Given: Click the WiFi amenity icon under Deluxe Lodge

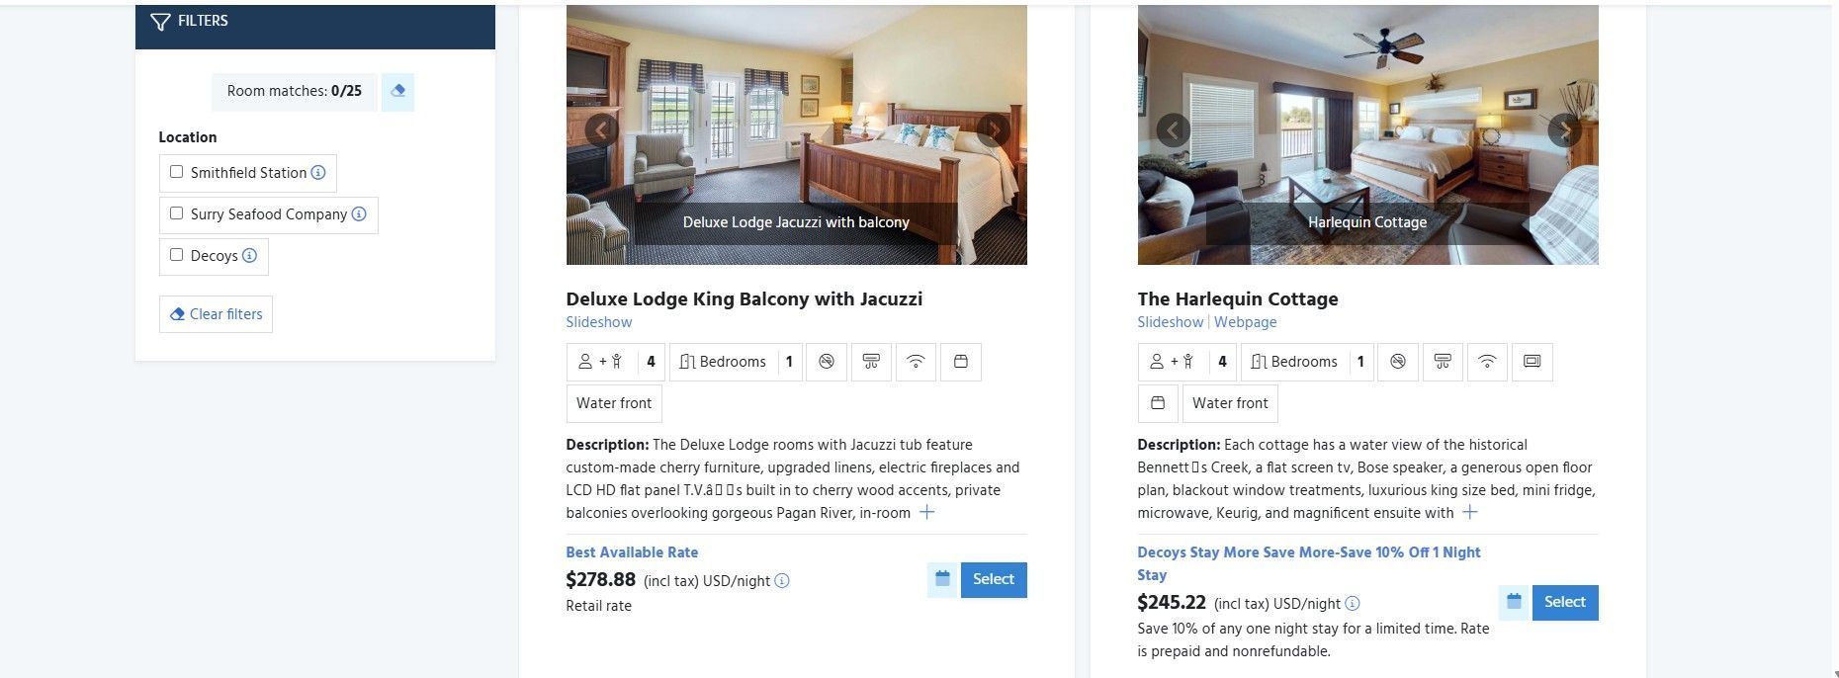Looking at the screenshot, I should pyautogui.click(x=915, y=362).
